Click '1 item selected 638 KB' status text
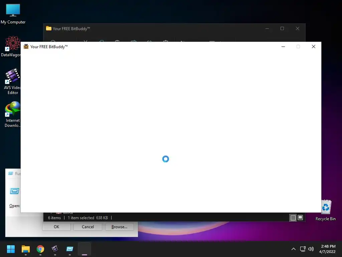This screenshot has height=257, width=342. (88, 218)
